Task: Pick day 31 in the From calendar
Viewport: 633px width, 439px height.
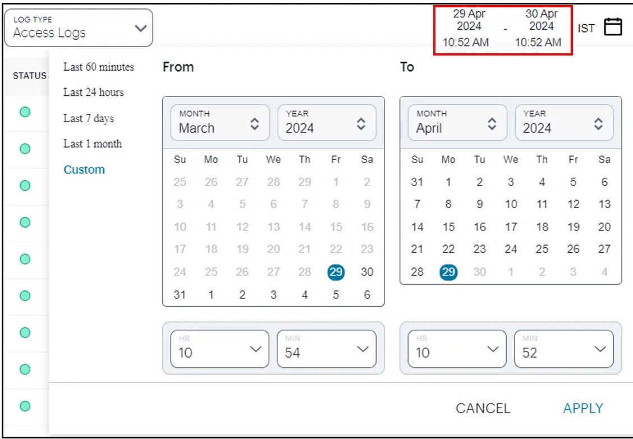Action: point(180,295)
